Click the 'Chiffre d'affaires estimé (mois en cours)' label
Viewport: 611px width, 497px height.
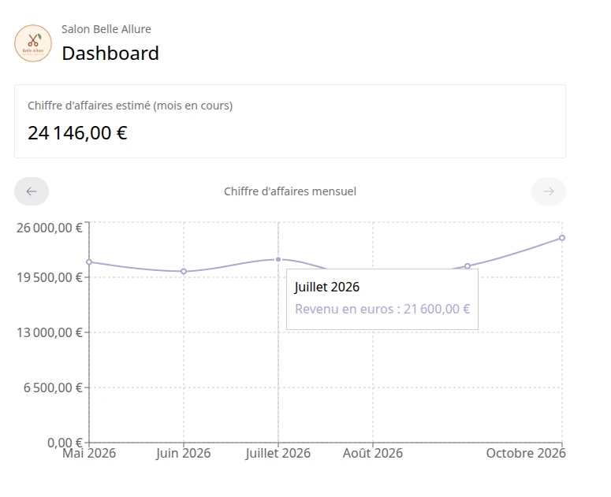coord(130,106)
